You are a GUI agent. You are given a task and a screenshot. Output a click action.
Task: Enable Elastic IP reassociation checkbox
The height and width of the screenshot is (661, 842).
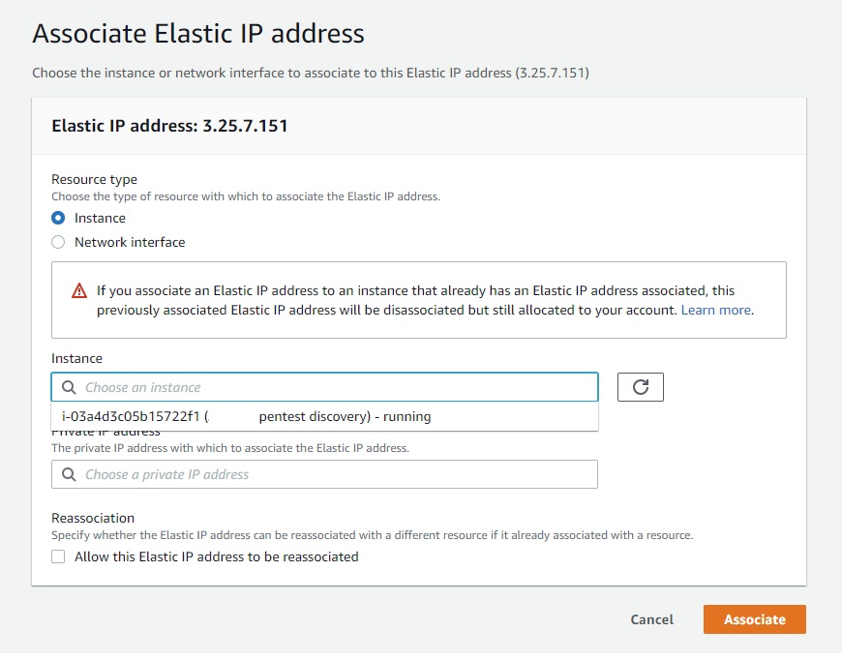(x=58, y=556)
